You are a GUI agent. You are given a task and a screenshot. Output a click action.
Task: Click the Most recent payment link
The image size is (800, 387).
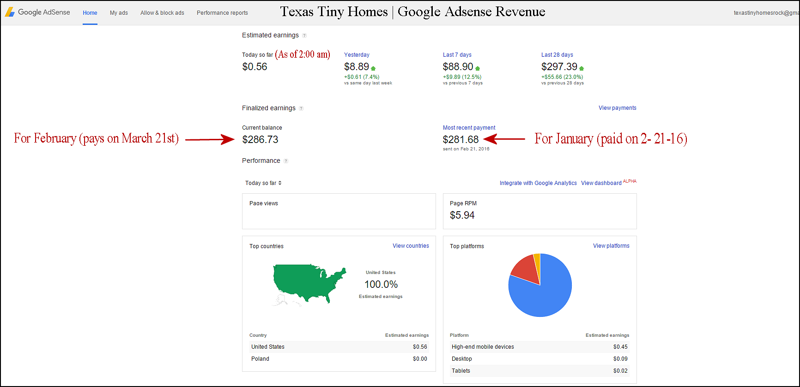click(469, 128)
